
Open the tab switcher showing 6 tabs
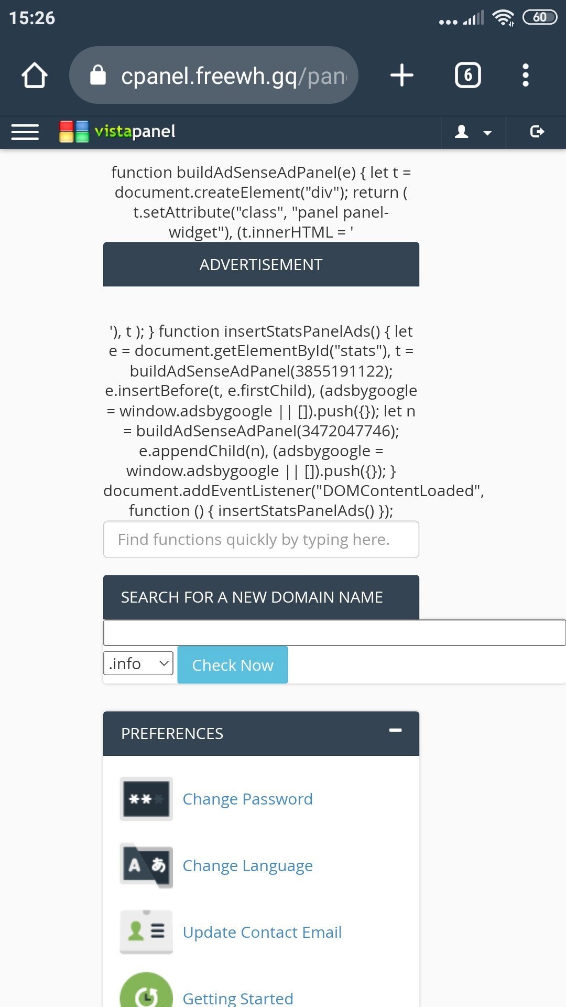(468, 75)
